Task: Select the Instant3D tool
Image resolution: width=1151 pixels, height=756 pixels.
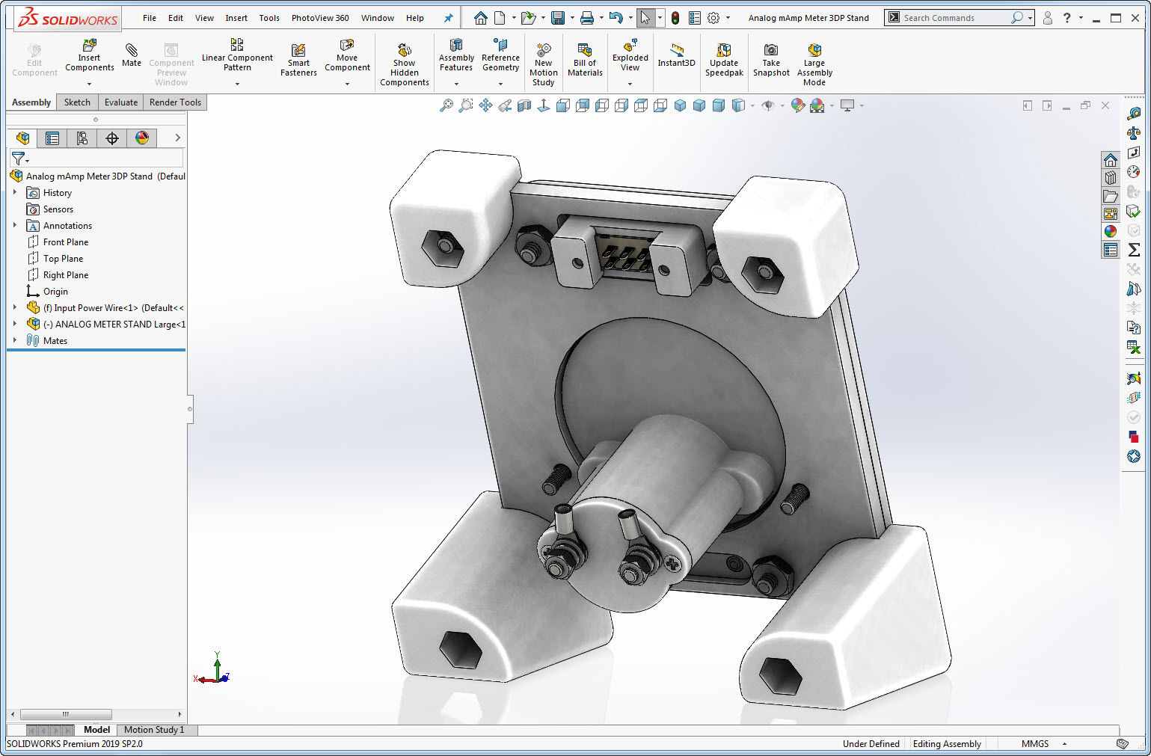Action: (676, 50)
